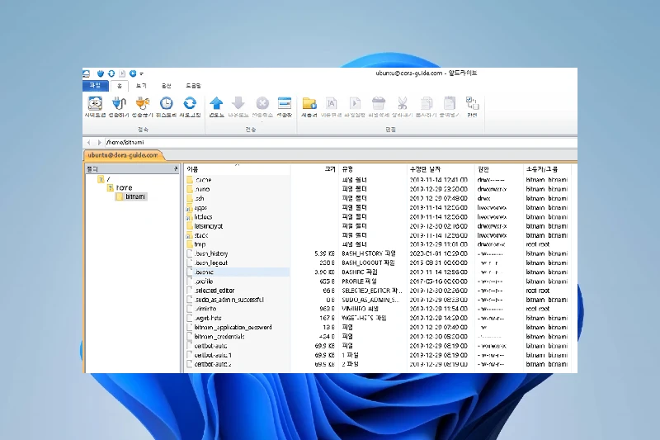Pin the folder (폴더) panel

pos(176,169)
